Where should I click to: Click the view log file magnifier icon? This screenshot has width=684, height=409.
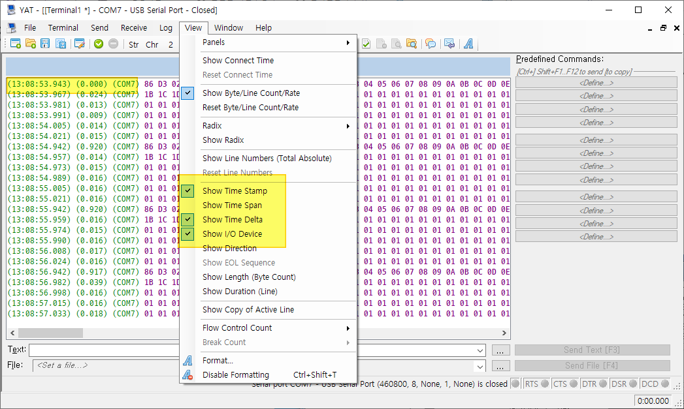click(x=397, y=44)
